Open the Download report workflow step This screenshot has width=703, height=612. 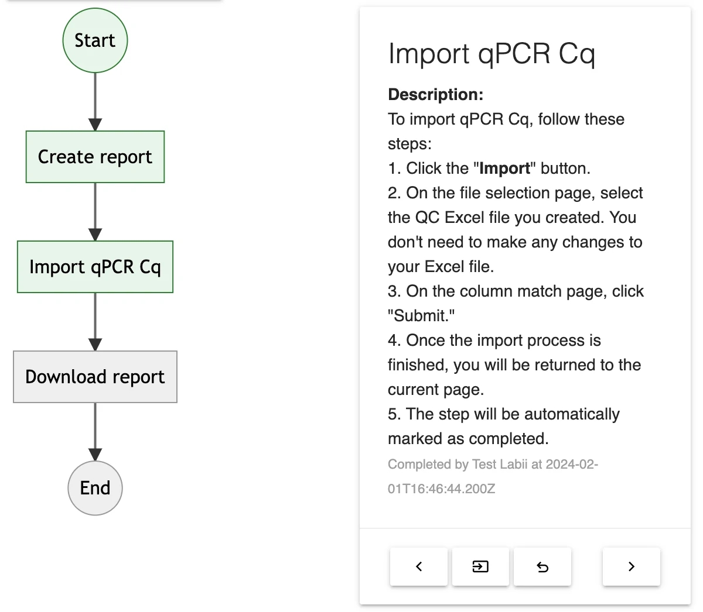[x=95, y=377]
